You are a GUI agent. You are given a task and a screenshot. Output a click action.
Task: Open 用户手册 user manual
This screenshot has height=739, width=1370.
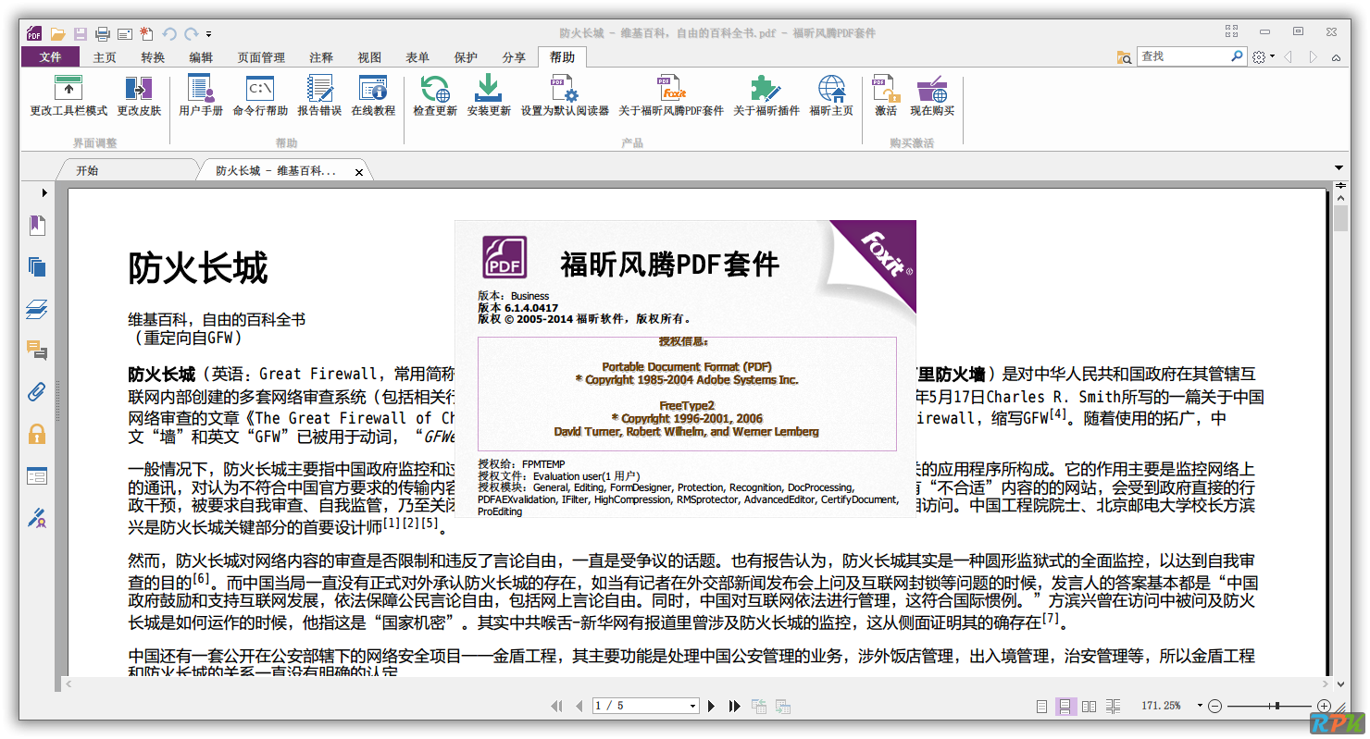[x=201, y=96]
